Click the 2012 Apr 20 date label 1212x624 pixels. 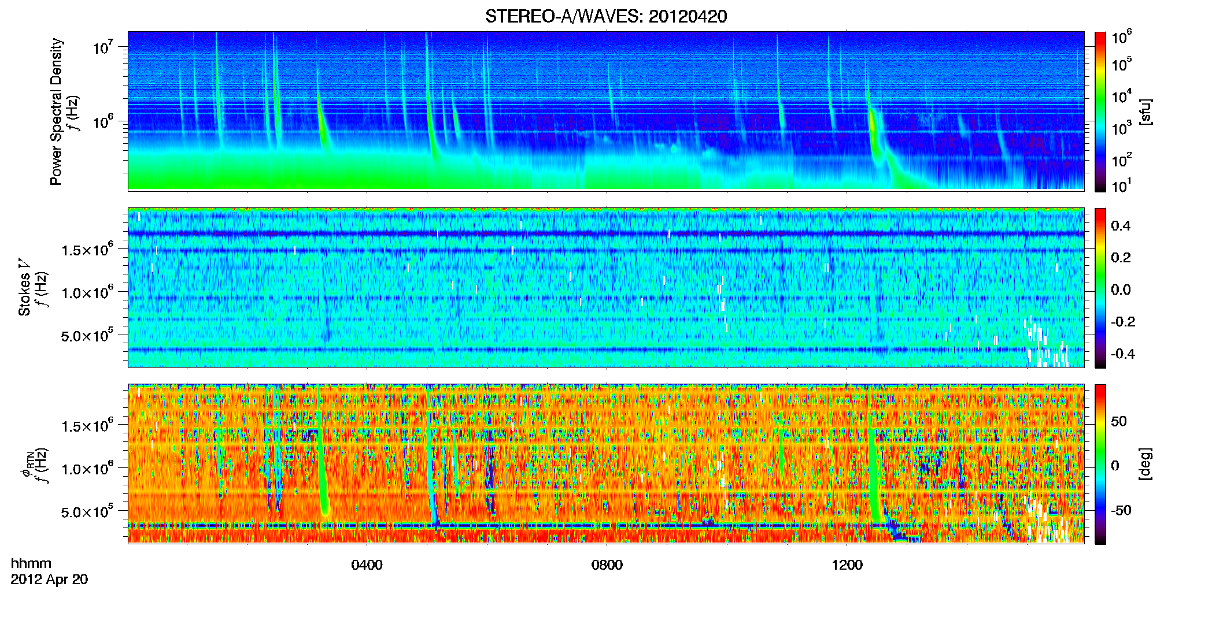[x=49, y=580]
